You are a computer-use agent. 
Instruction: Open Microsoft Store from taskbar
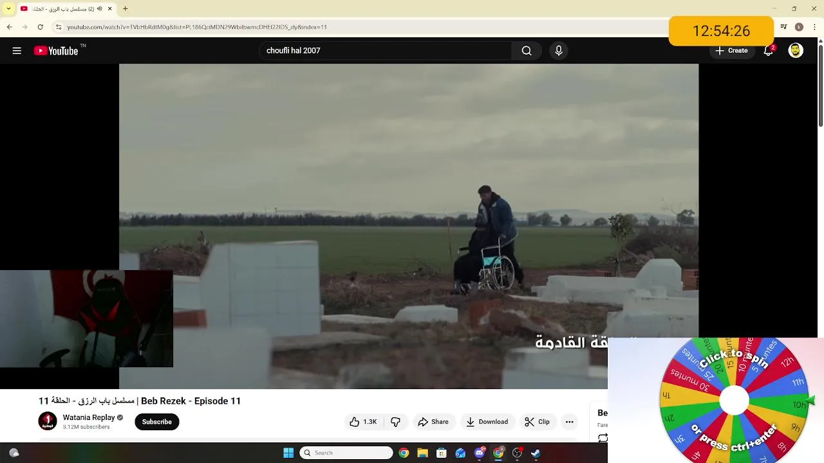pos(442,453)
